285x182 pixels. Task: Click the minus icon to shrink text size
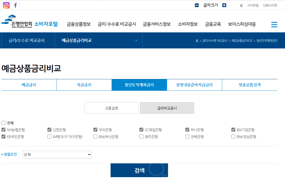(x=196, y=5)
